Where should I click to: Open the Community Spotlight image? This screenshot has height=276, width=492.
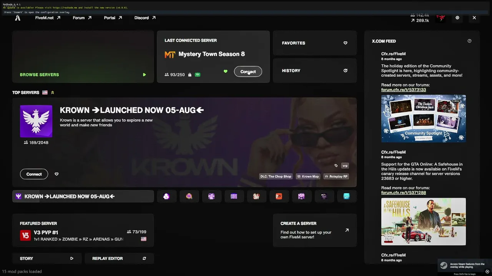point(424,119)
